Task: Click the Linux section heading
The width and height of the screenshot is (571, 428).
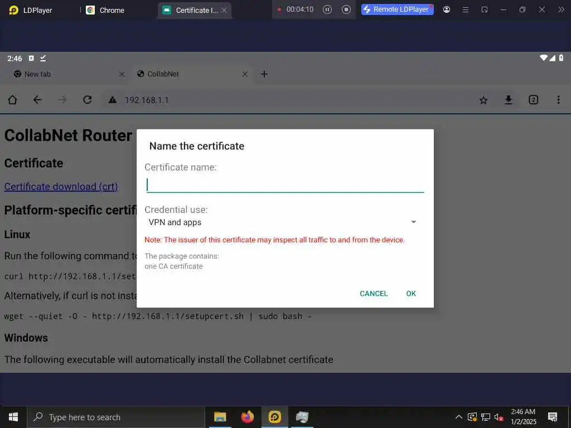Action: pyautogui.click(x=17, y=235)
